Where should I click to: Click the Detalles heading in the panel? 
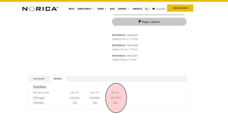40,87
